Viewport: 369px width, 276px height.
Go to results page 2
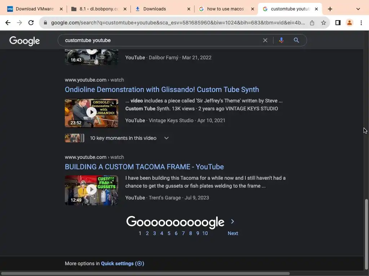(x=147, y=233)
